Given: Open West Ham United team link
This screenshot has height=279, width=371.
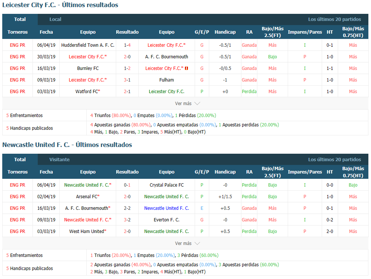Looking at the screenshot, I should [x=87, y=232].
